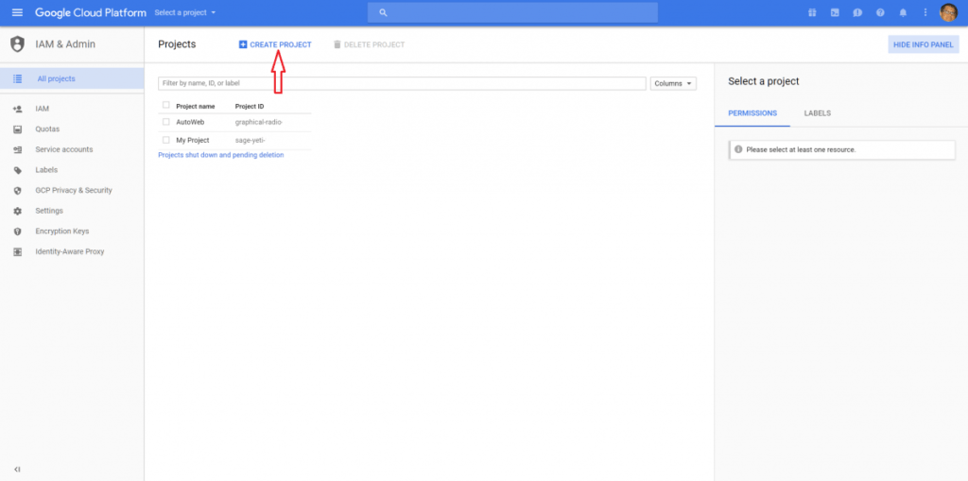Viewport: 968px width, 481px height.
Task: Open notifications bell icon
Action: tap(903, 12)
